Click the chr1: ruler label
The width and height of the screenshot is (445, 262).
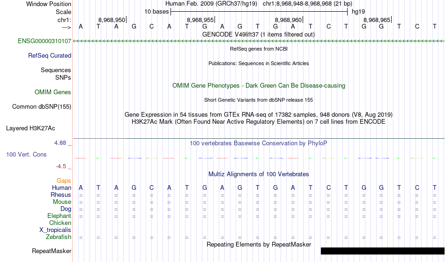click(64, 20)
